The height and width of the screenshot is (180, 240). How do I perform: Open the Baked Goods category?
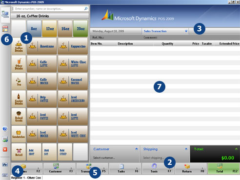point(19,117)
